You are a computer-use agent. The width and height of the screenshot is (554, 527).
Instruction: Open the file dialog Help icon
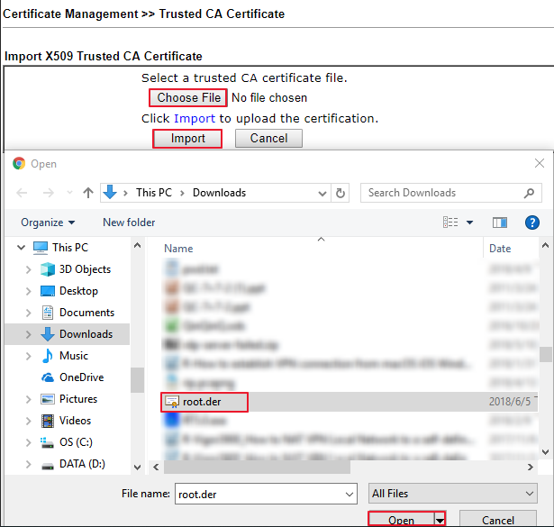pyautogui.click(x=531, y=223)
